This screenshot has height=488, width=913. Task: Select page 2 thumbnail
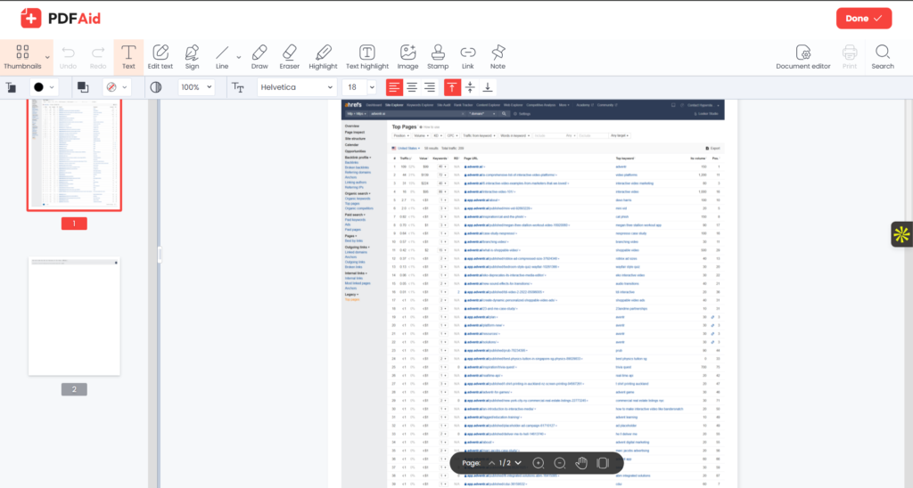[74, 316]
